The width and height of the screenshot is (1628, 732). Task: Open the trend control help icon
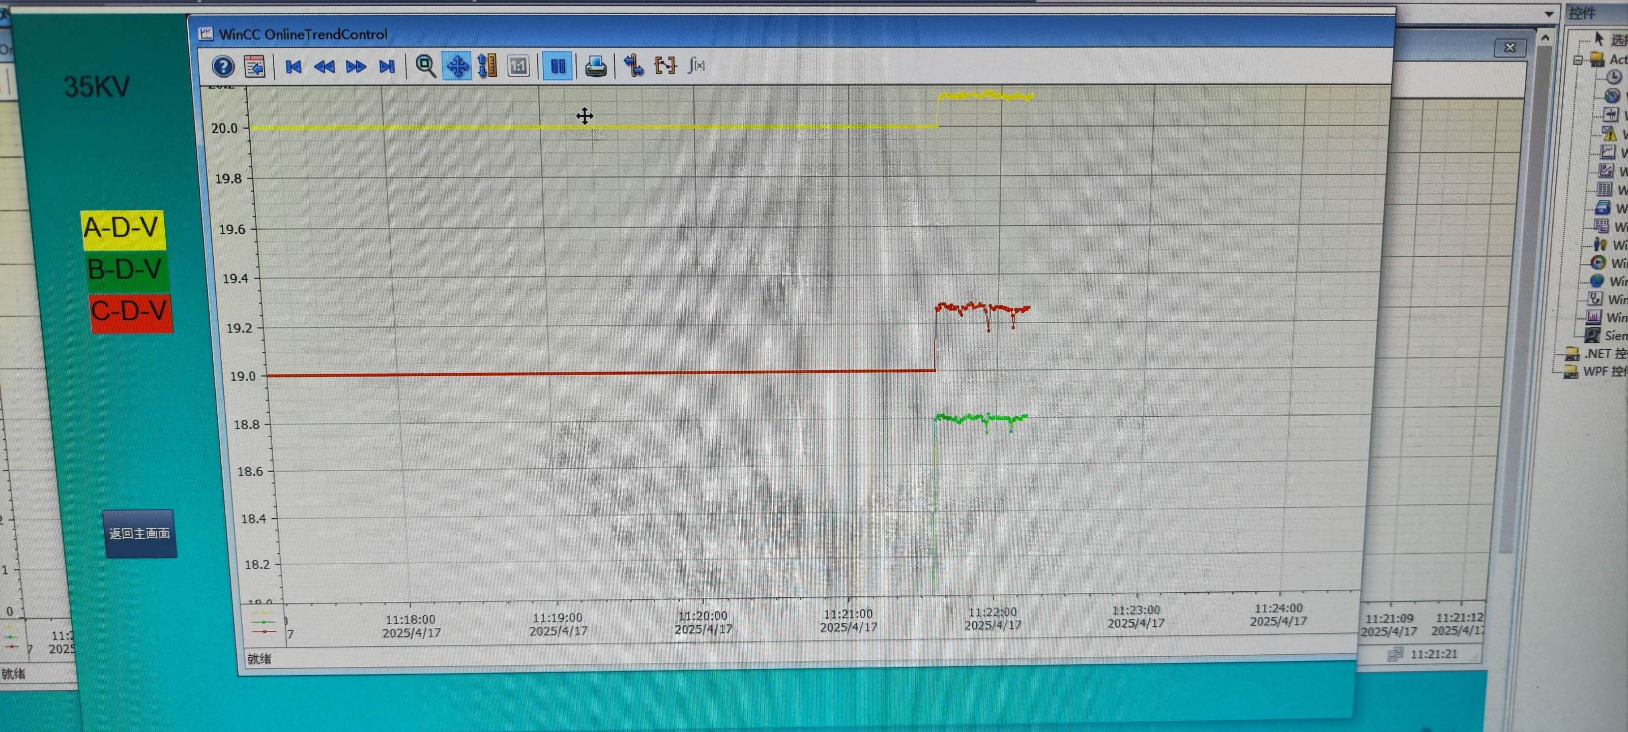(x=223, y=66)
